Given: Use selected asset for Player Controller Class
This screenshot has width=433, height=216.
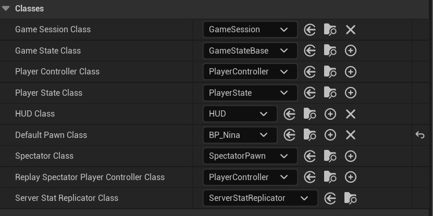Looking at the screenshot, I should pyautogui.click(x=310, y=72).
